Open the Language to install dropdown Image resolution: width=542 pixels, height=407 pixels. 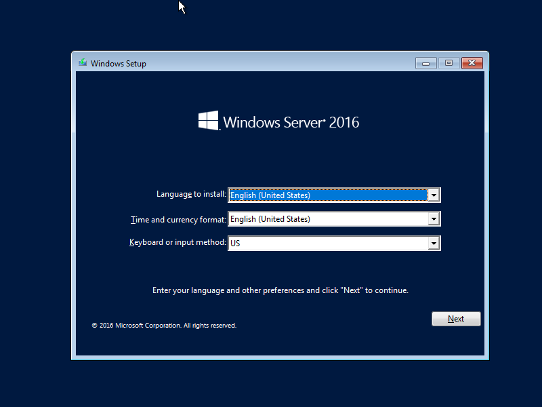point(434,195)
